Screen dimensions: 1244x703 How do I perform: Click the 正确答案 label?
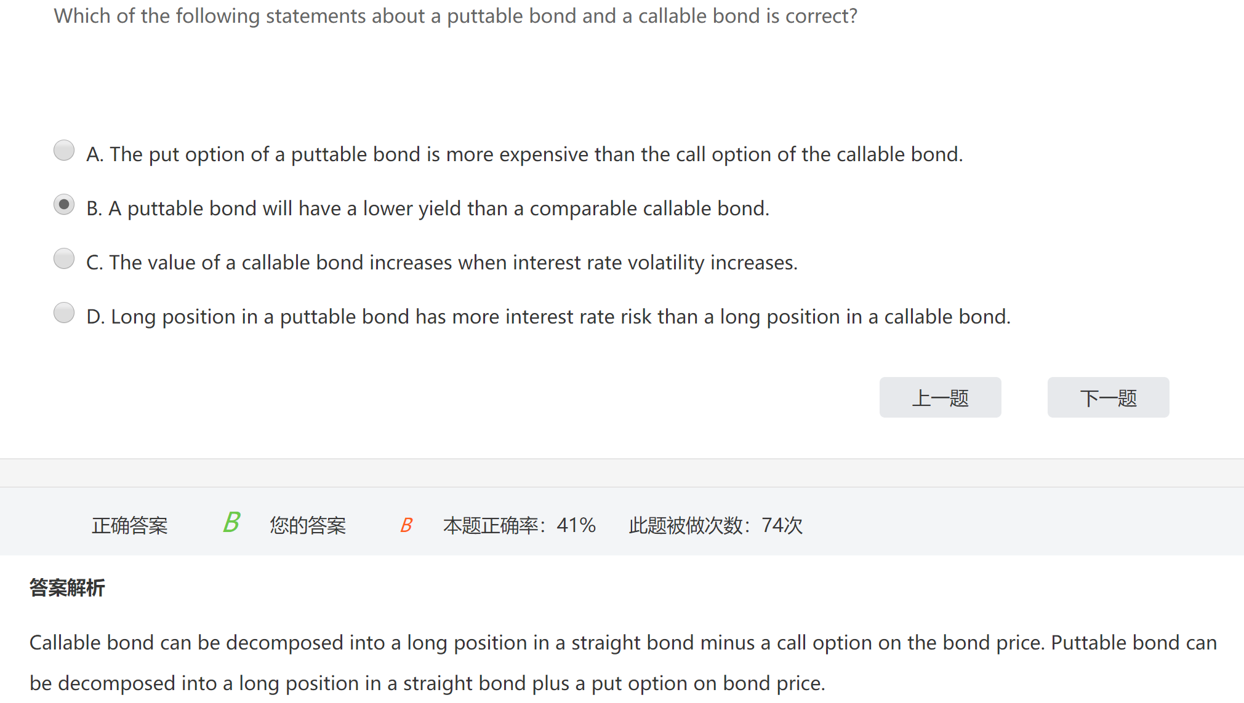[130, 526]
